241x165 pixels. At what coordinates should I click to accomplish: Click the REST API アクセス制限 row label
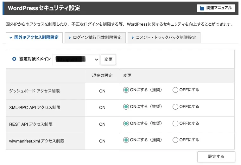[x=31, y=124]
